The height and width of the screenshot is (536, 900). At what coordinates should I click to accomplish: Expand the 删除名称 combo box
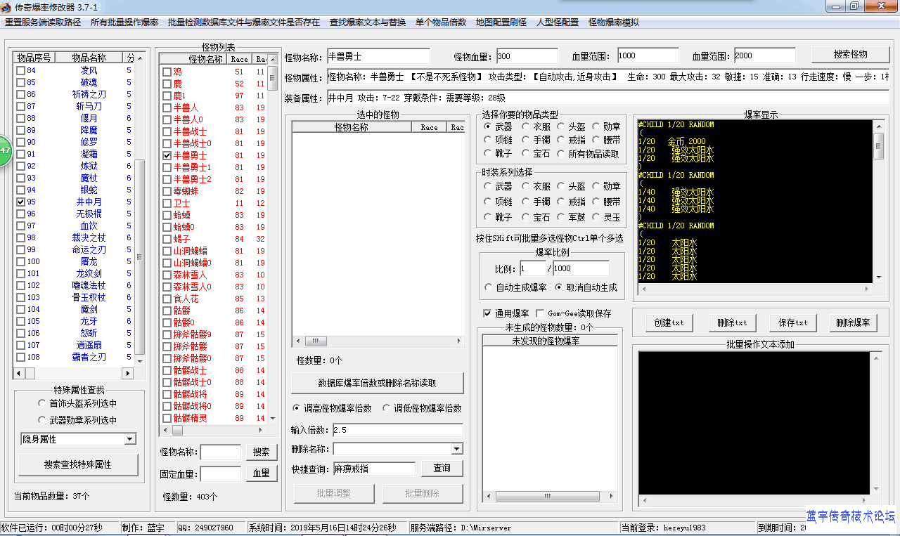[x=456, y=449]
